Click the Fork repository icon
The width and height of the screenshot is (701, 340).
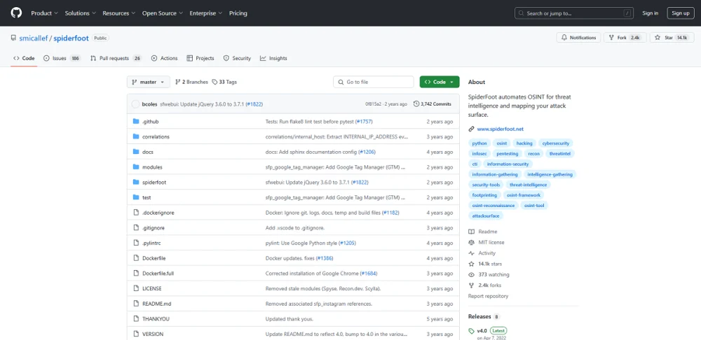pos(611,38)
